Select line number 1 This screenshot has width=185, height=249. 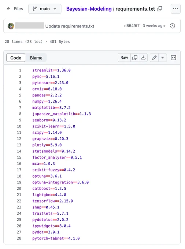20,70
